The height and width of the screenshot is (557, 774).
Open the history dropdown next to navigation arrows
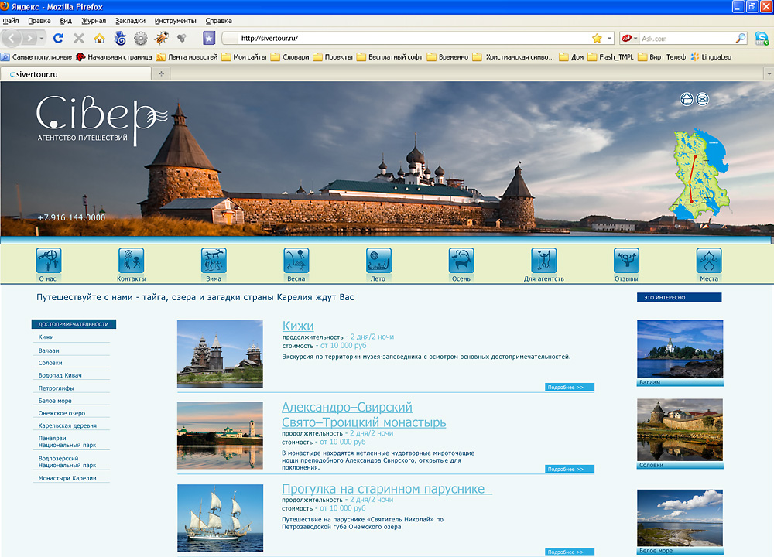coord(42,38)
